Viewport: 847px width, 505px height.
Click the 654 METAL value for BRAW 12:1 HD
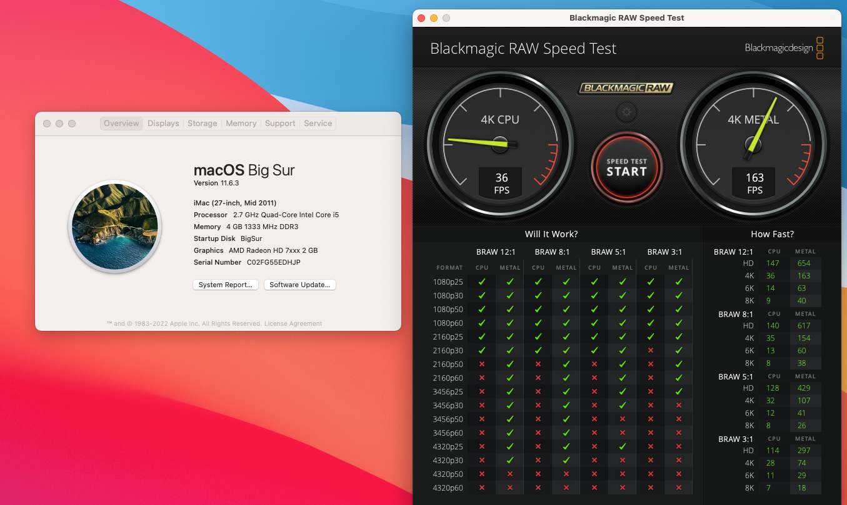click(x=804, y=263)
